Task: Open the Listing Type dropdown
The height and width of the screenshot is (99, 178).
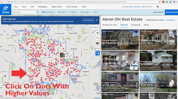Action: 48,12
